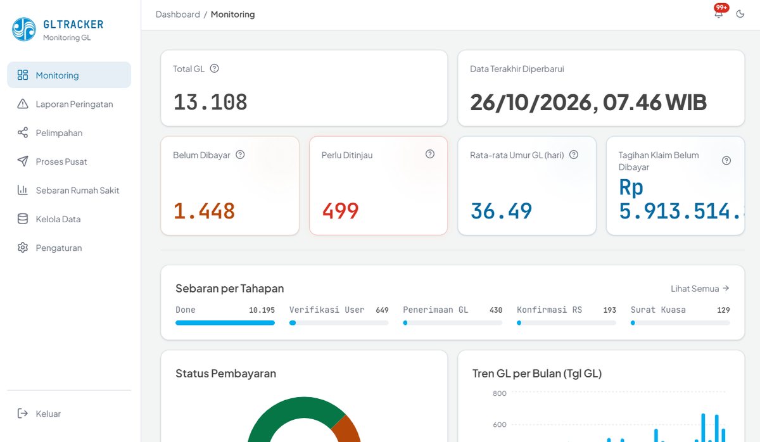Click the Total GL value 13.108
This screenshot has height=442, width=760.
click(x=210, y=102)
